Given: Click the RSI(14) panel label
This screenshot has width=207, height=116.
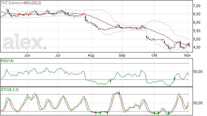Looking at the screenshot, I should pos(7,61).
